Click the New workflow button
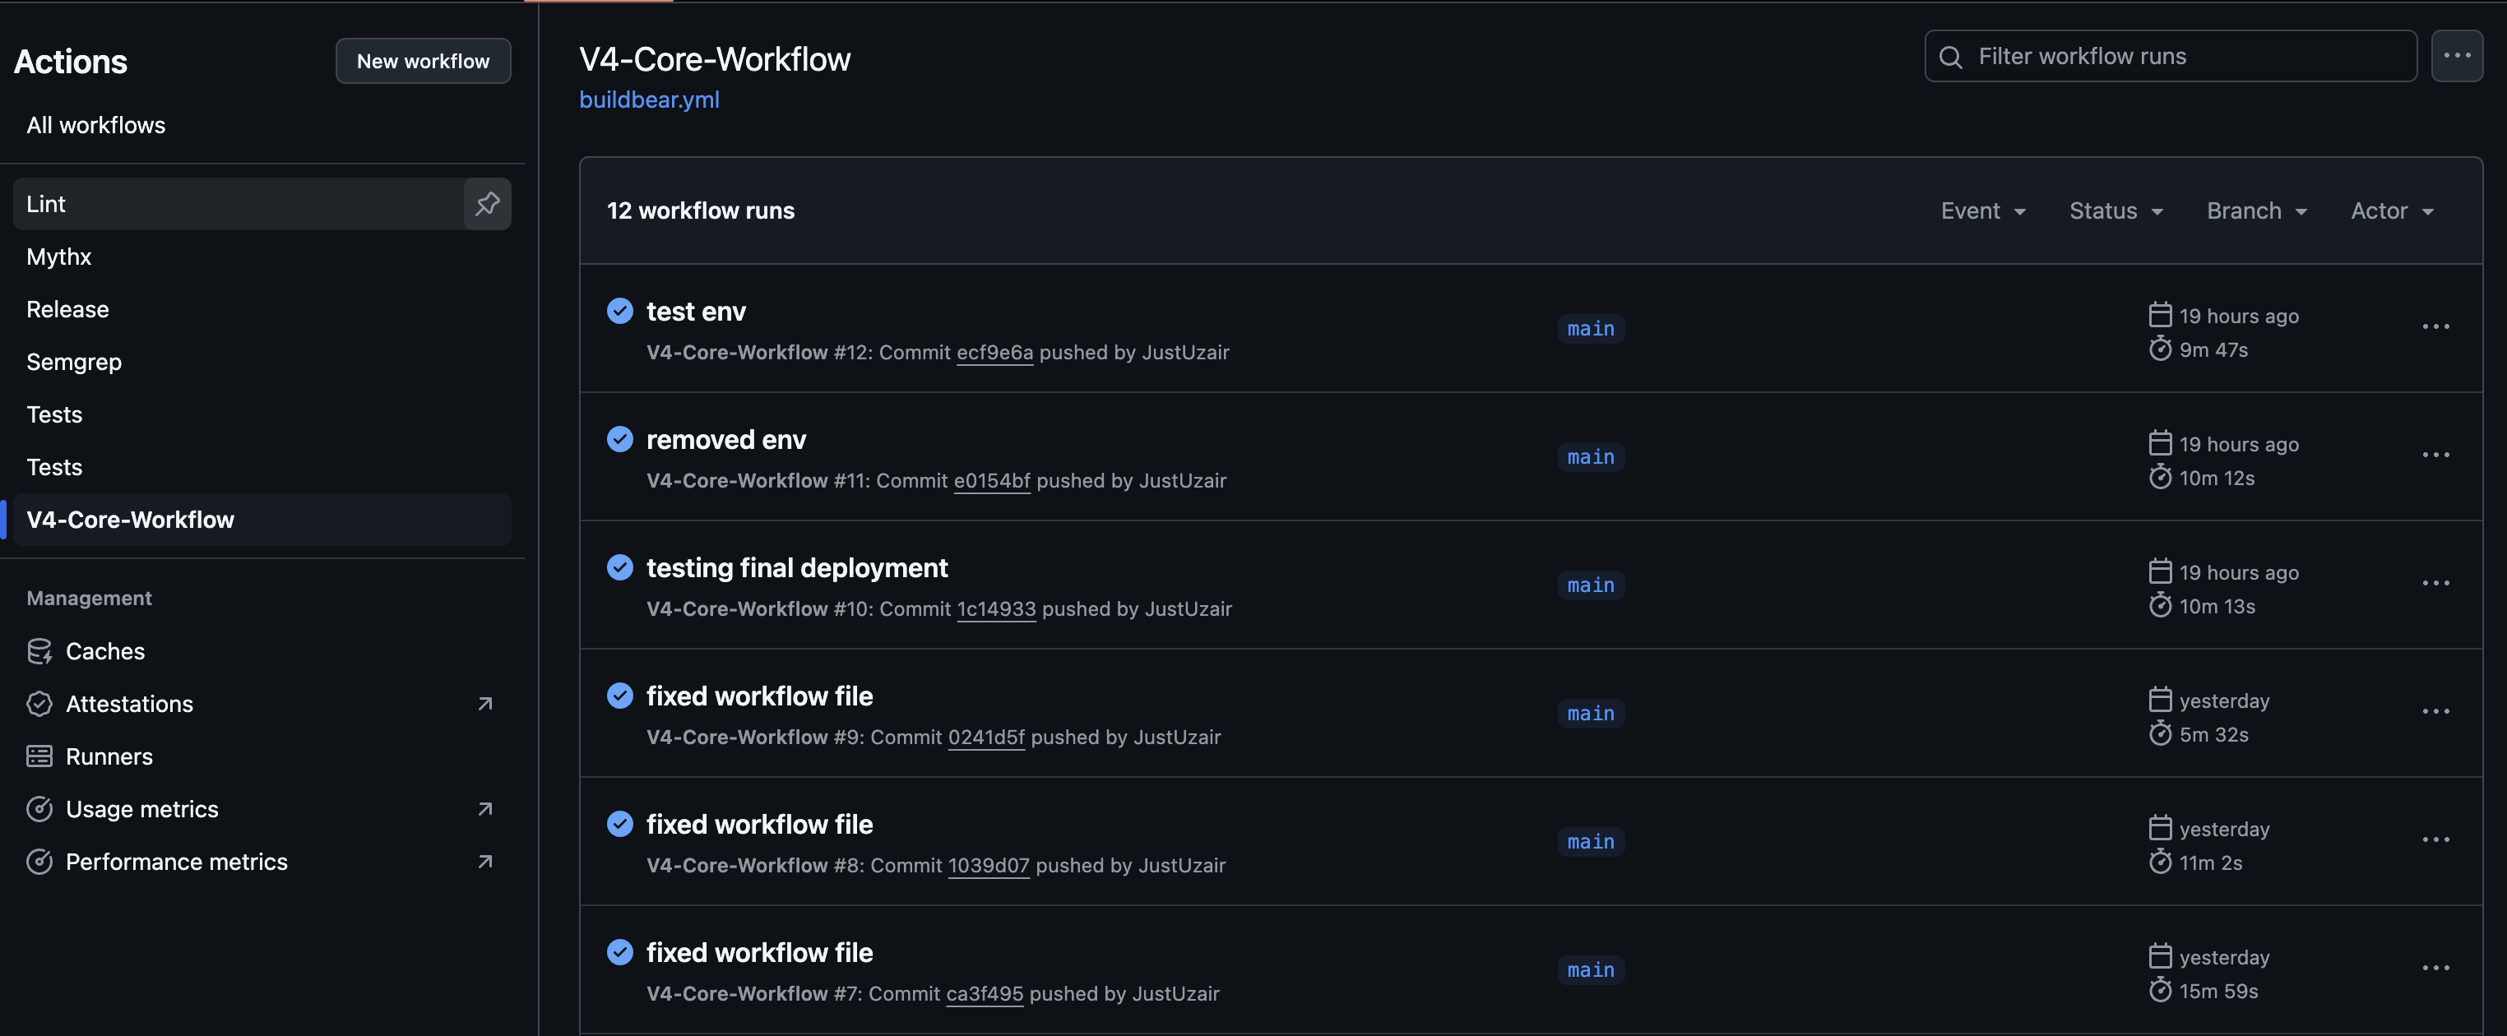Viewport: 2507px width, 1036px height. (x=423, y=60)
